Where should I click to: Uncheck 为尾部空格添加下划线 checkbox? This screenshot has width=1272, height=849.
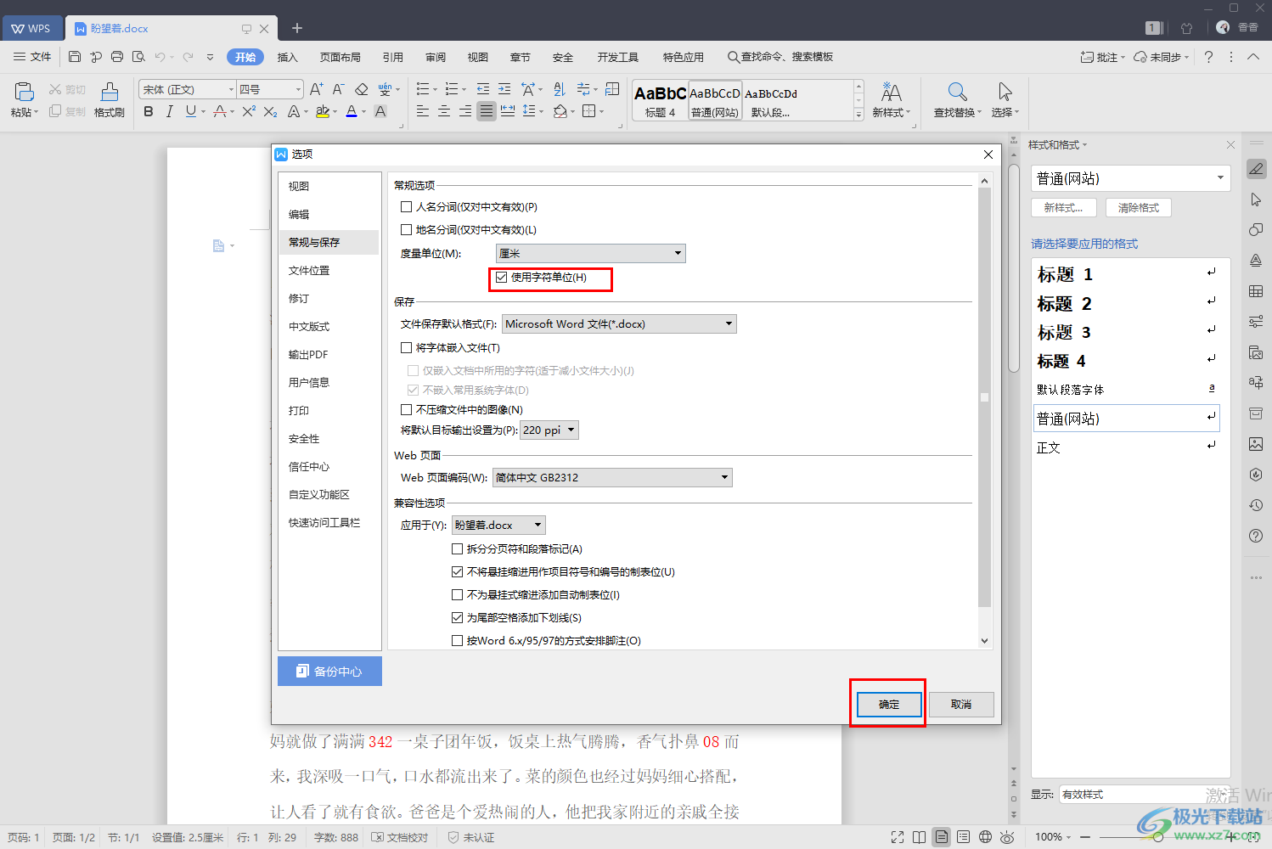click(458, 617)
